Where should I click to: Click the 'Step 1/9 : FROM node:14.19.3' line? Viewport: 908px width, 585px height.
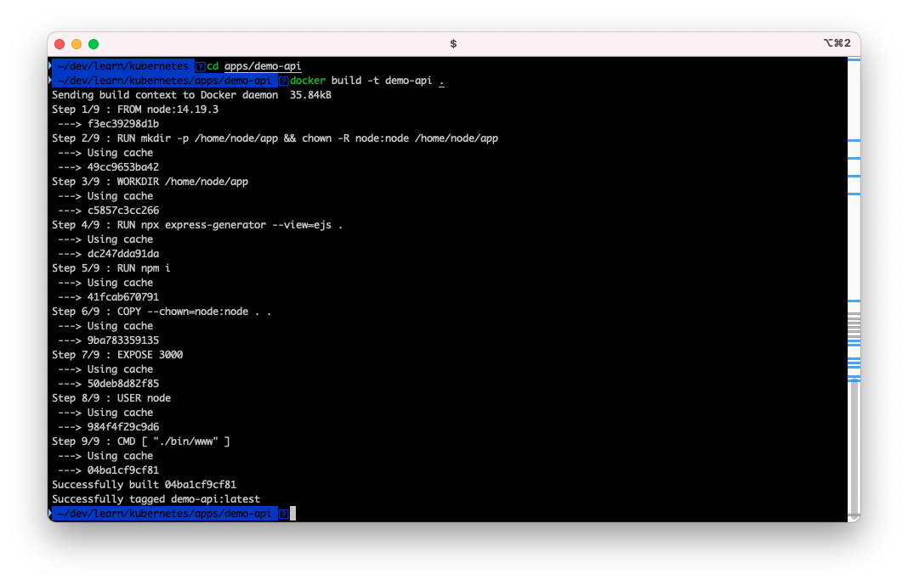click(135, 110)
